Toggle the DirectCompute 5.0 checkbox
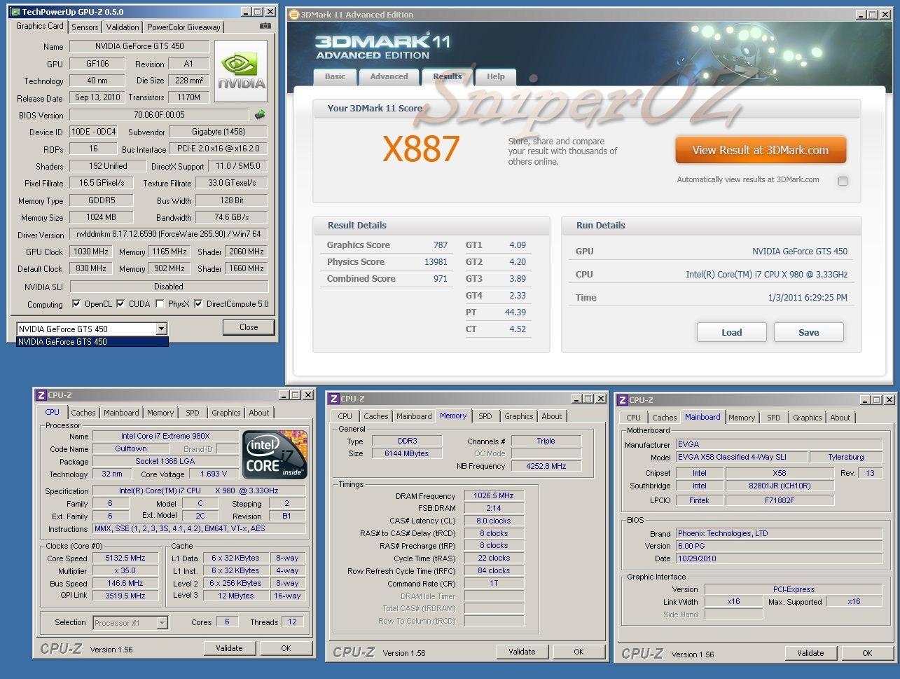This screenshot has height=679, width=900. tap(199, 304)
